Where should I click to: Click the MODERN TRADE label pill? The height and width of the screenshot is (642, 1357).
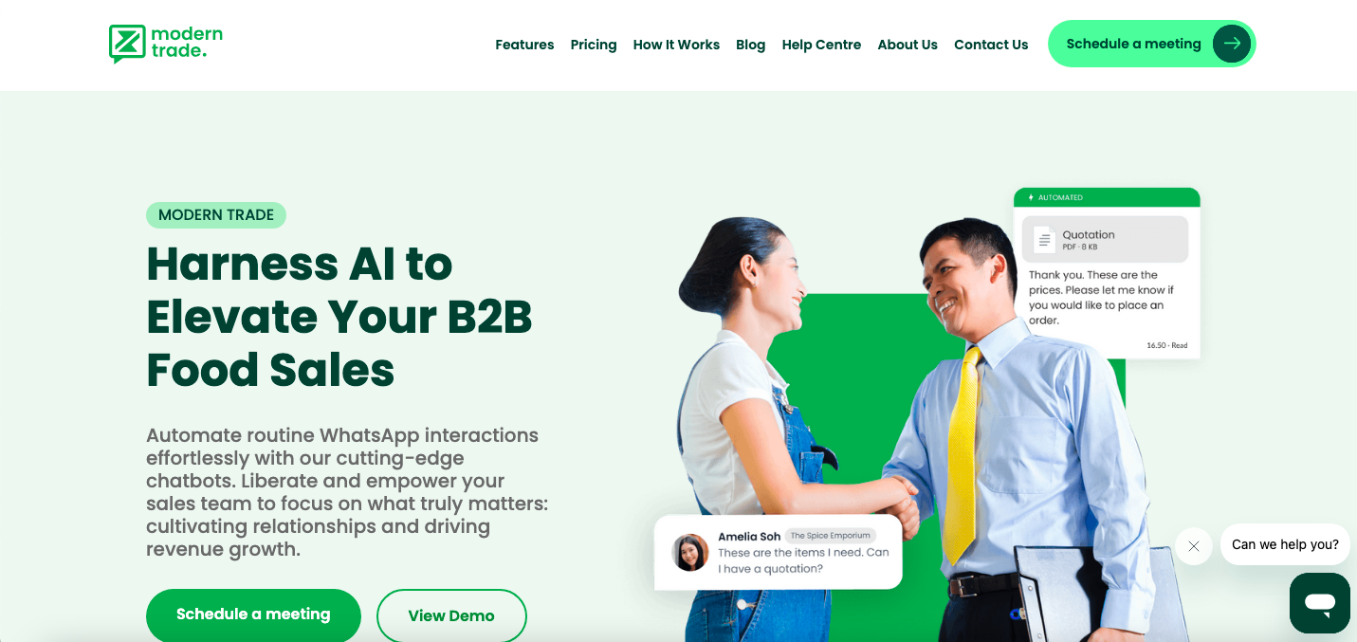tap(216, 215)
